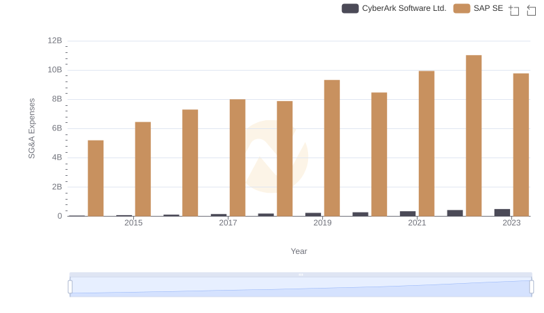Screen dimensions: 544x313
Task: Activate the zoom area select icon
Action: coord(514,10)
